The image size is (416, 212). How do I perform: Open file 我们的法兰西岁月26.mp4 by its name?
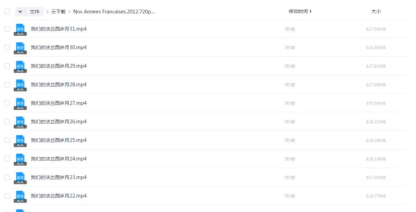pos(59,122)
